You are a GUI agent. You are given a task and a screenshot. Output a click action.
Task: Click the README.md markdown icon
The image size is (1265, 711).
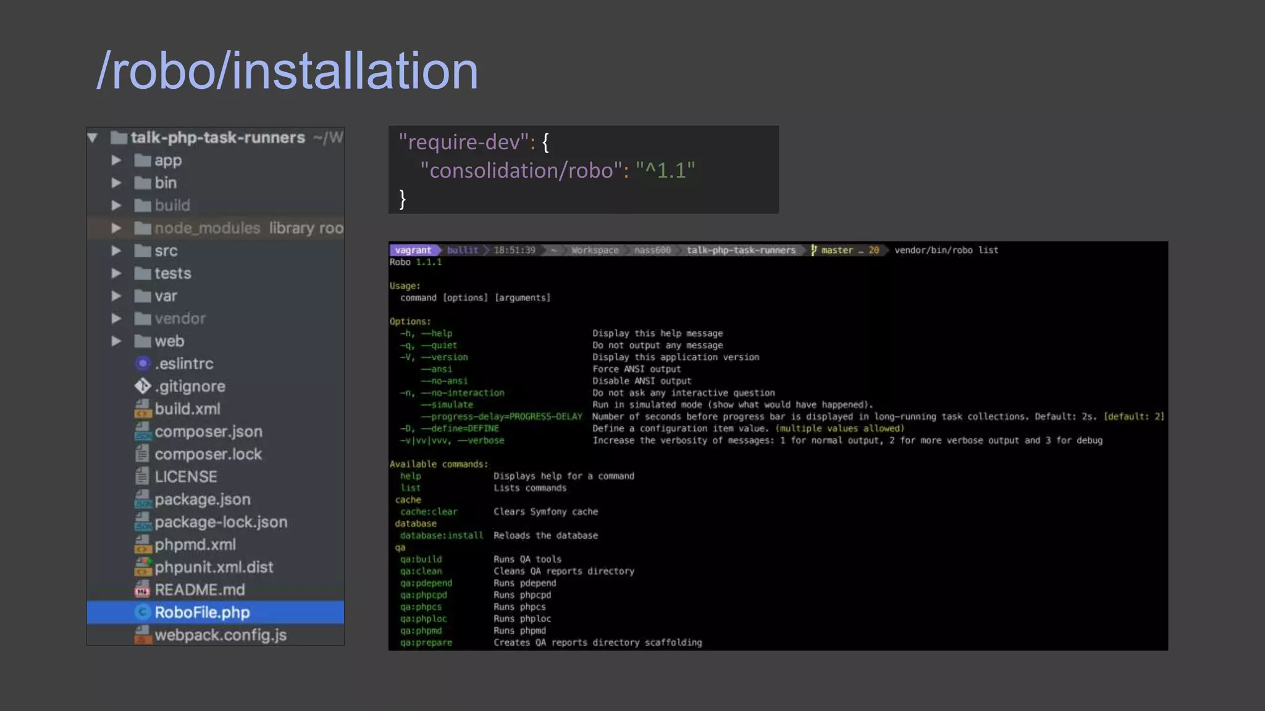[x=143, y=590]
